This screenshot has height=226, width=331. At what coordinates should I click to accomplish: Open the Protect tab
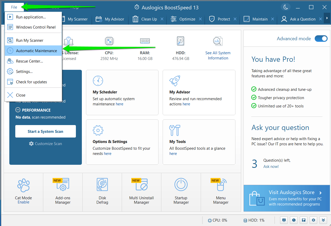pos(220,19)
